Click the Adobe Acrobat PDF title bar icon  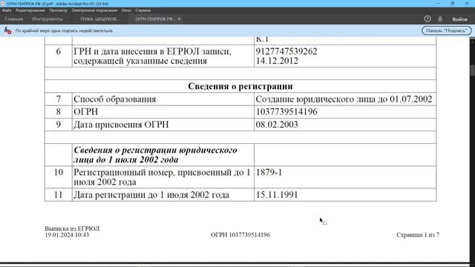click(3, 4)
